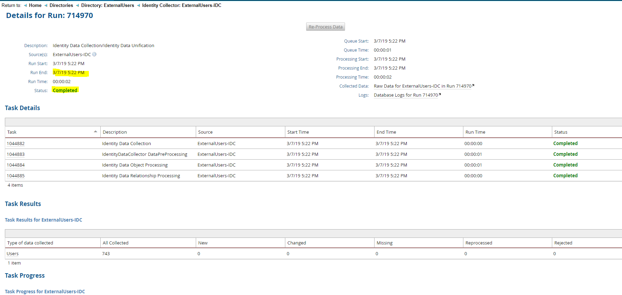Click the arrow icon before Directory: ExternalUsers
Viewport: 622px width, 295px height.
pyautogui.click(x=77, y=6)
